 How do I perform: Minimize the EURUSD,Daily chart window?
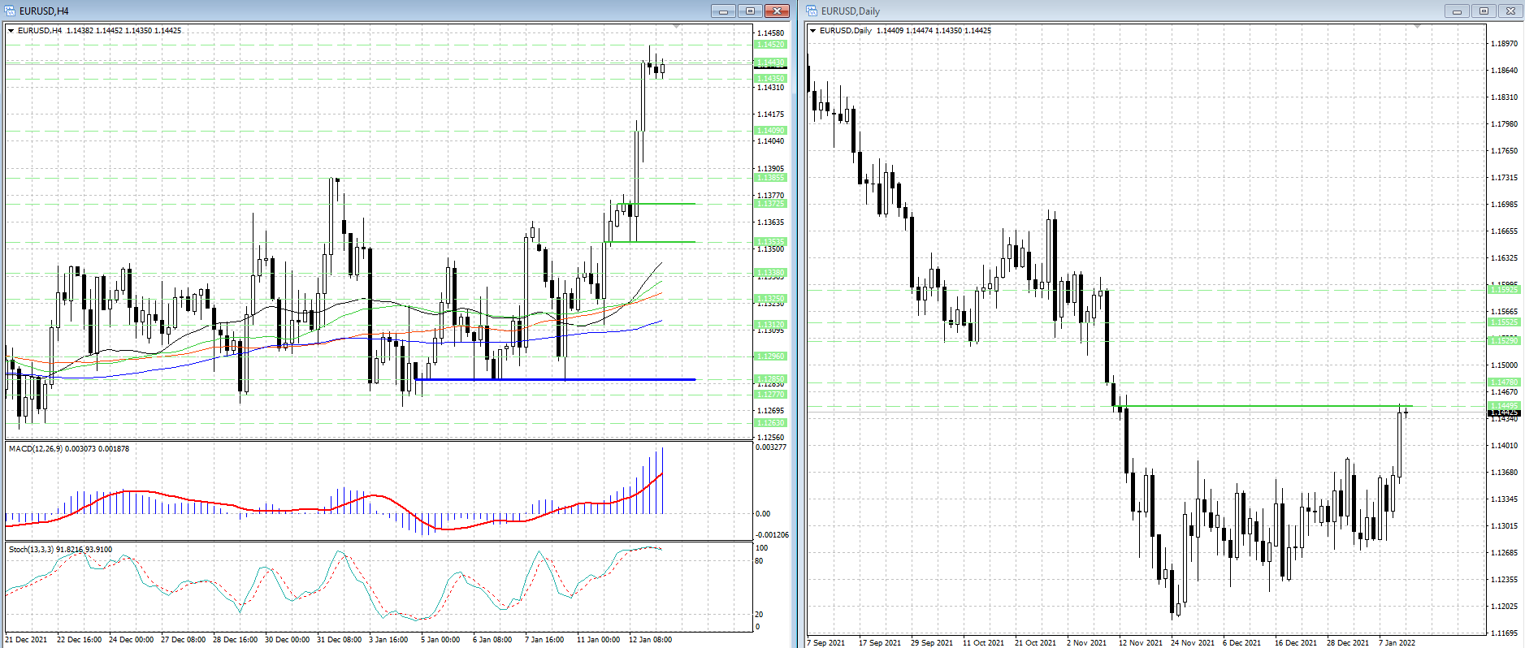pyautogui.click(x=1457, y=11)
